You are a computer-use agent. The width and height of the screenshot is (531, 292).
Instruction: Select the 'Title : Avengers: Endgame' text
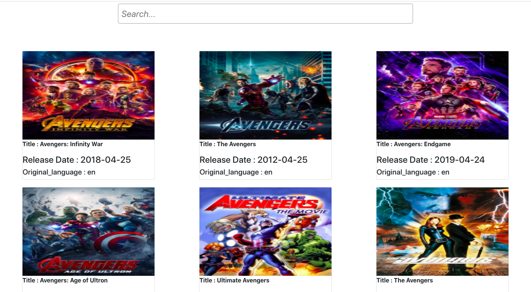pyautogui.click(x=413, y=144)
